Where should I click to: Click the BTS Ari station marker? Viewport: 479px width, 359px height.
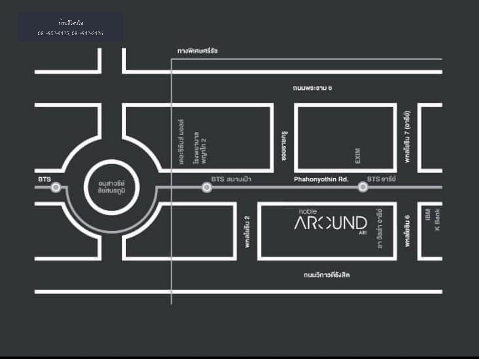(362, 187)
